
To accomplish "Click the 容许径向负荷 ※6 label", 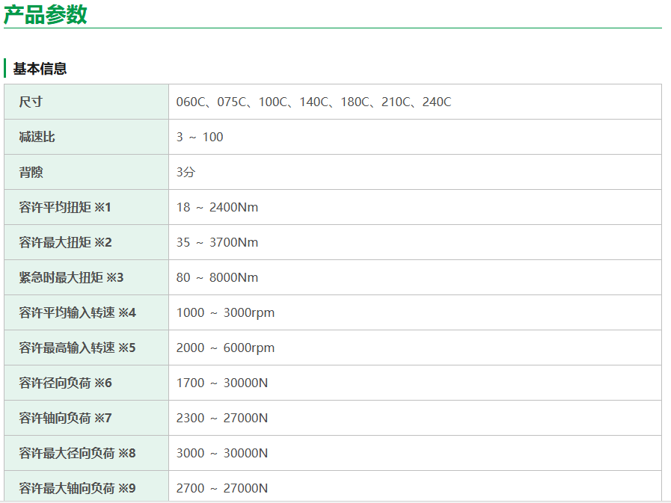I will [x=65, y=383].
